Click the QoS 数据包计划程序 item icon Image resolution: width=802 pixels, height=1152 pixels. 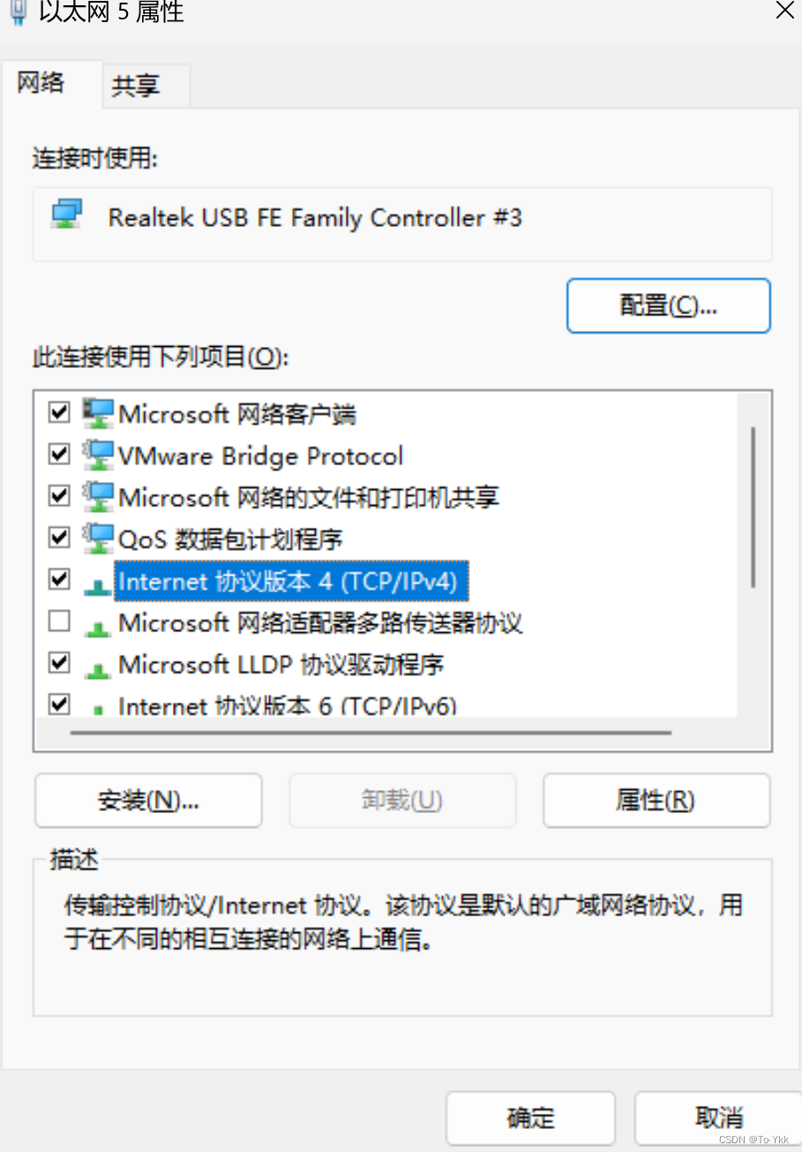click(98, 538)
